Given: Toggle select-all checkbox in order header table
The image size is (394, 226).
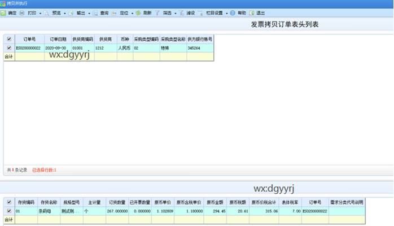Looking at the screenshot, I should click(8, 39).
